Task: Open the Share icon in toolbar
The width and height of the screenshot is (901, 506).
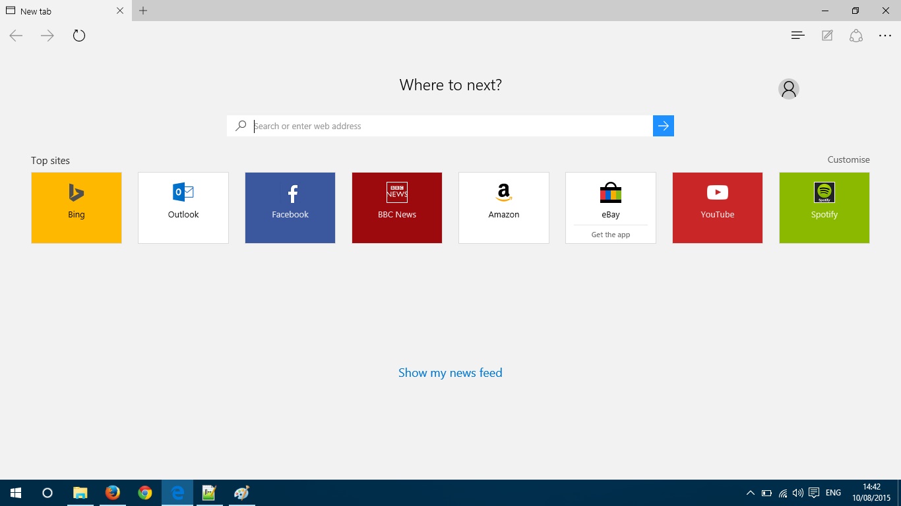Action: [856, 36]
